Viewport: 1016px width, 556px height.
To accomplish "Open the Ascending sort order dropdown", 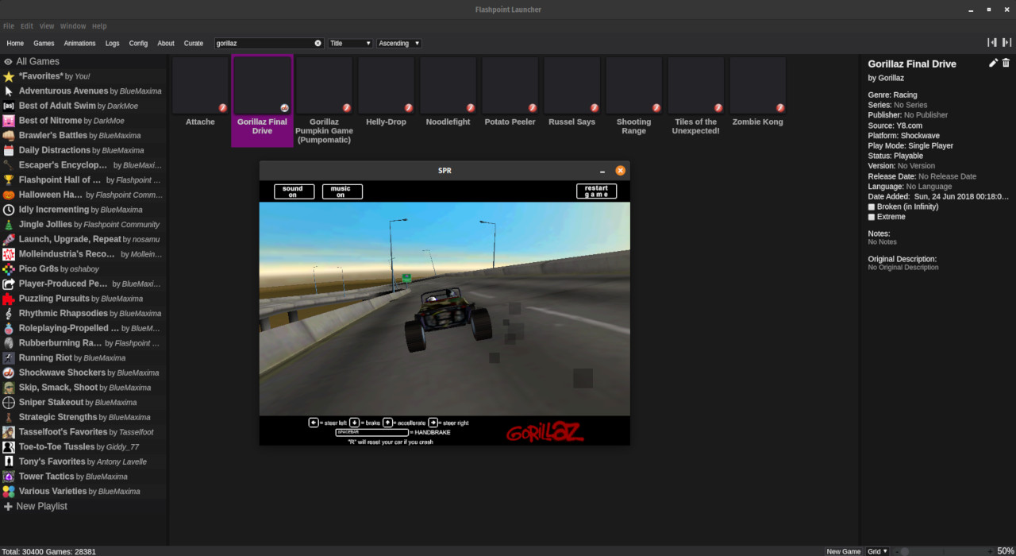I will click(398, 43).
